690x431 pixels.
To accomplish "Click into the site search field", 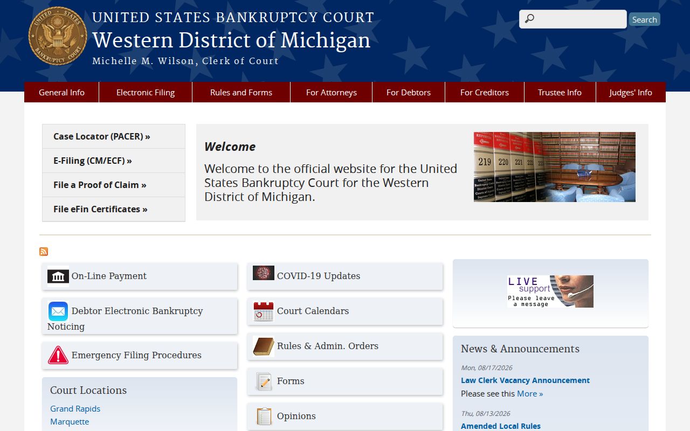I will pyautogui.click(x=573, y=19).
